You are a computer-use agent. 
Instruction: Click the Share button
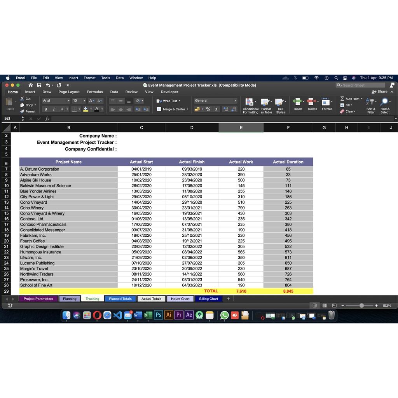click(380, 92)
